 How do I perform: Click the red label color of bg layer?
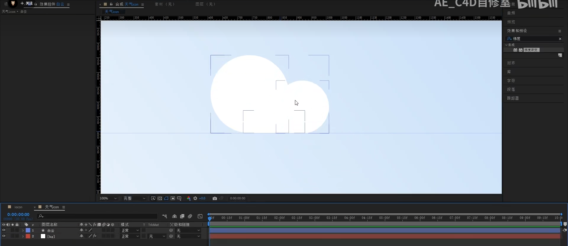click(28, 236)
